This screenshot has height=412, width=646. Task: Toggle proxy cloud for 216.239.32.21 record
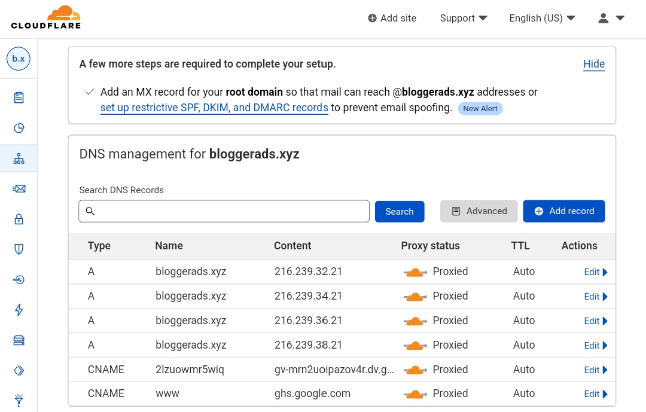click(415, 273)
